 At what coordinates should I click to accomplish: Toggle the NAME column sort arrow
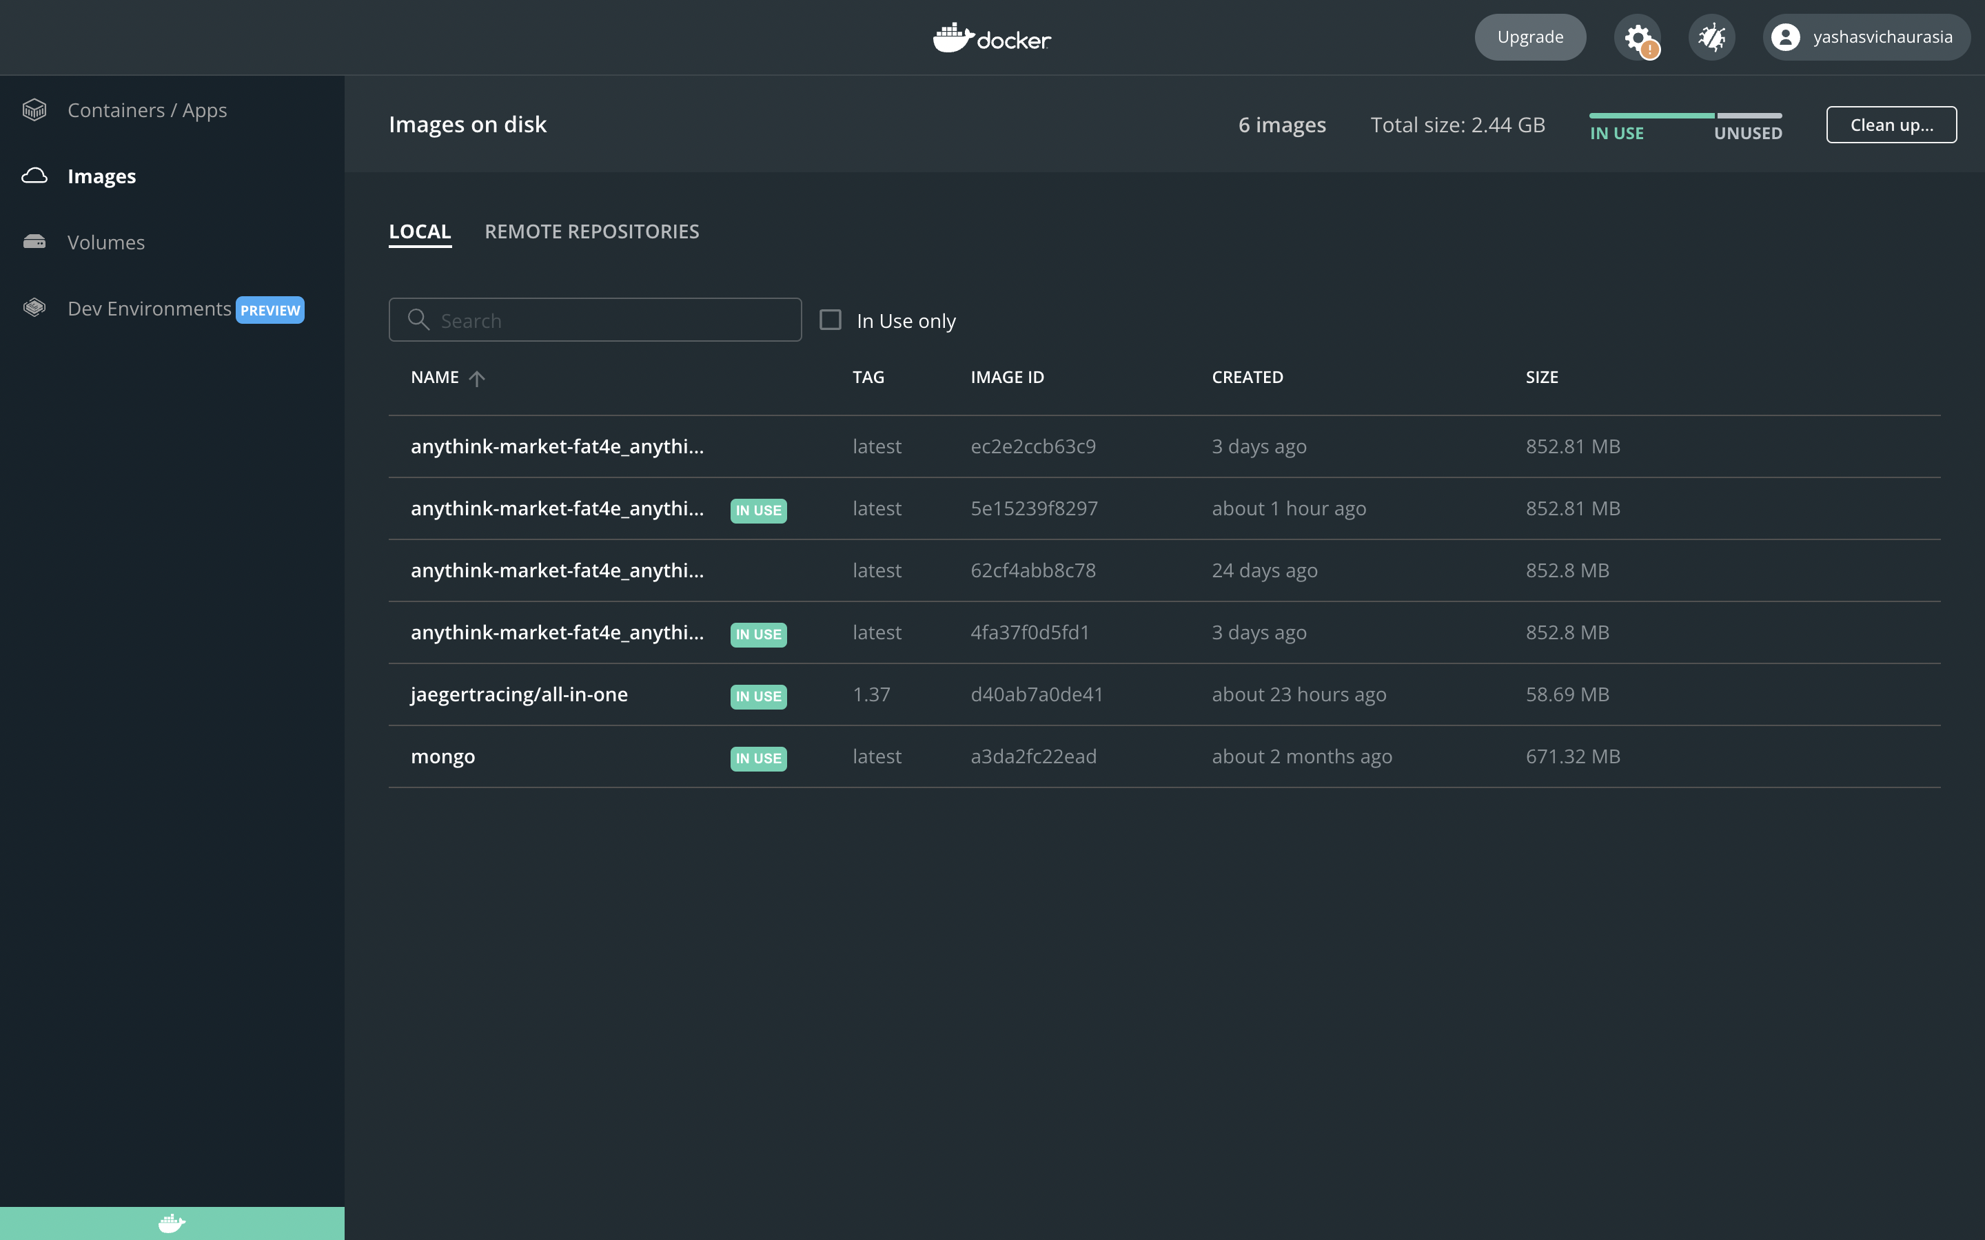(x=476, y=378)
